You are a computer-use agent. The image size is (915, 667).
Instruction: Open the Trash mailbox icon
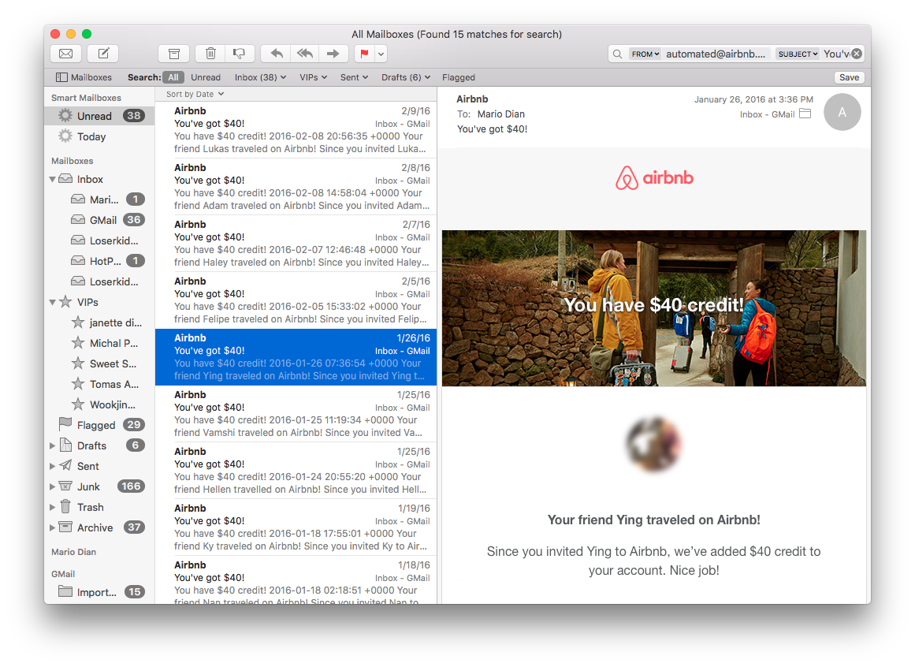click(x=65, y=506)
